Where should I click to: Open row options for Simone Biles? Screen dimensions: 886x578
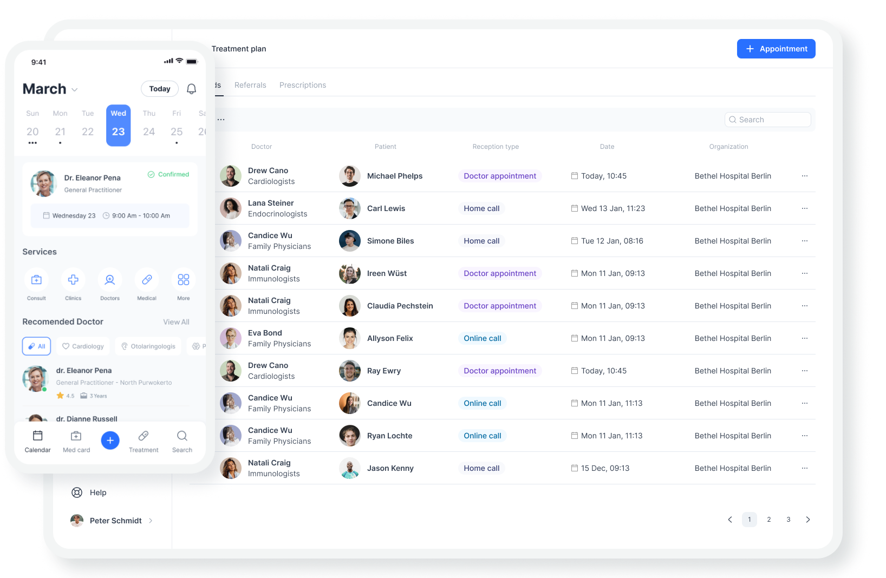tap(805, 241)
